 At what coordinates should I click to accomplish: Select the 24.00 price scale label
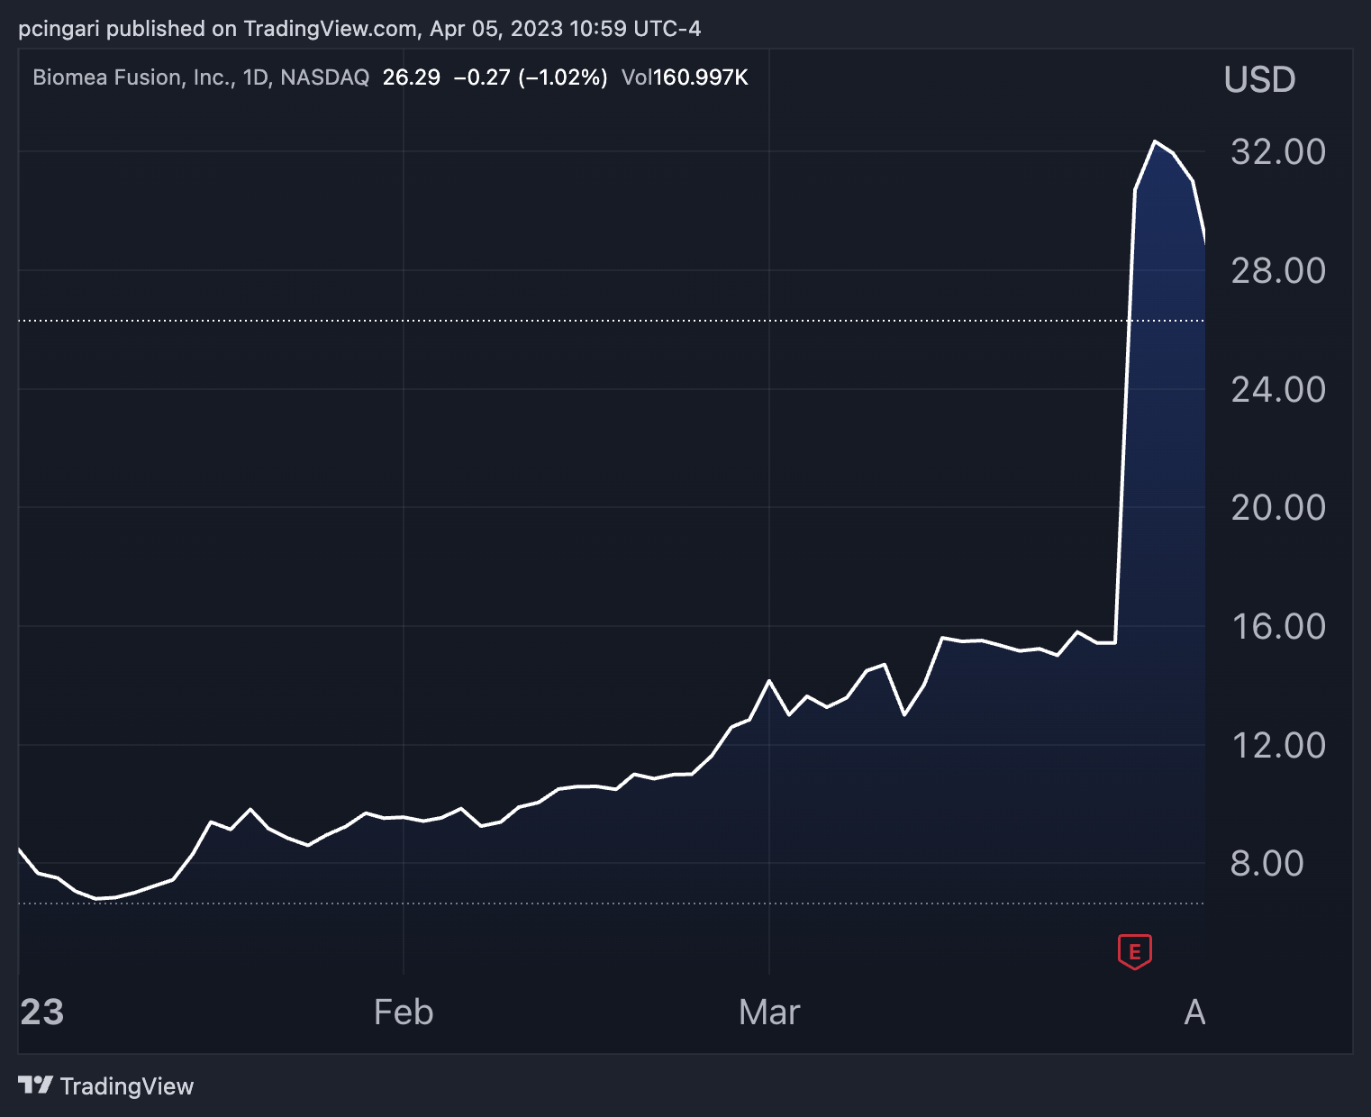(1277, 389)
